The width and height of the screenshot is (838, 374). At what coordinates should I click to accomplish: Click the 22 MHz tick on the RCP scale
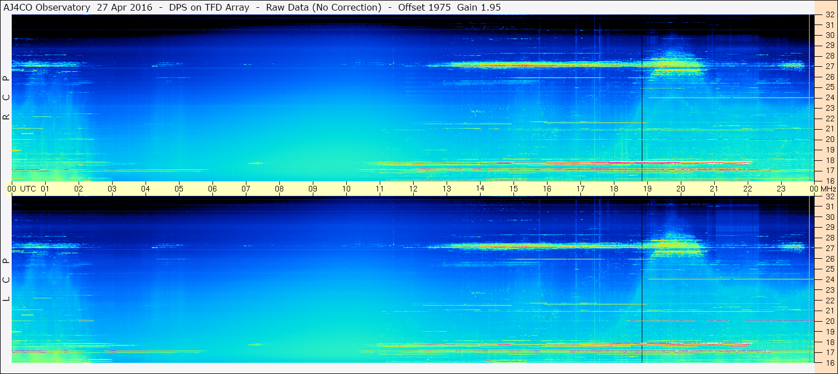[829, 119]
